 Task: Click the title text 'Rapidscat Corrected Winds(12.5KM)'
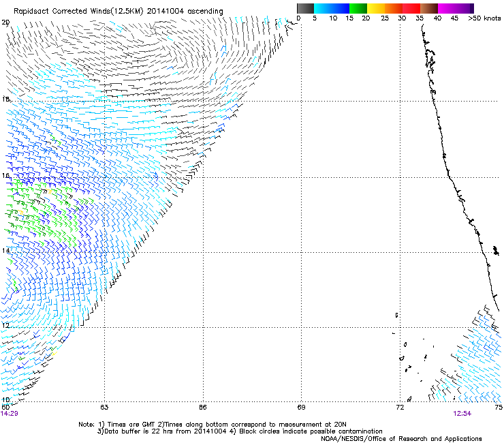pos(78,12)
